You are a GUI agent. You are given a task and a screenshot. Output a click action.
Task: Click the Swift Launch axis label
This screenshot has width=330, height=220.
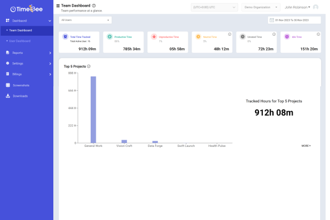click(186, 146)
